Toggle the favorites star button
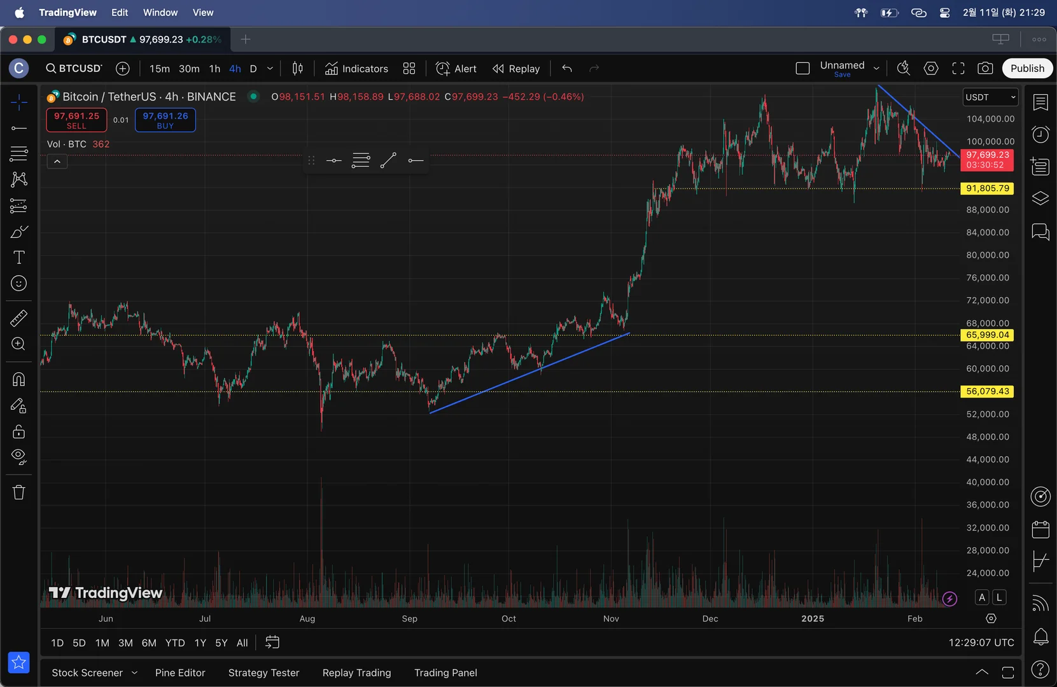The image size is (1057, 687). 19,663
